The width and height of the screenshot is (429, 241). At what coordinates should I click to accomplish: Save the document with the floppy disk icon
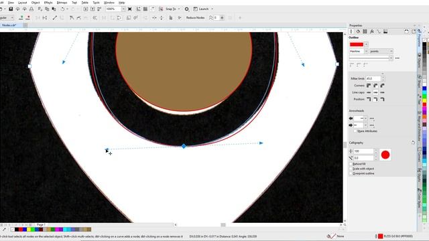tap(11, 9)
